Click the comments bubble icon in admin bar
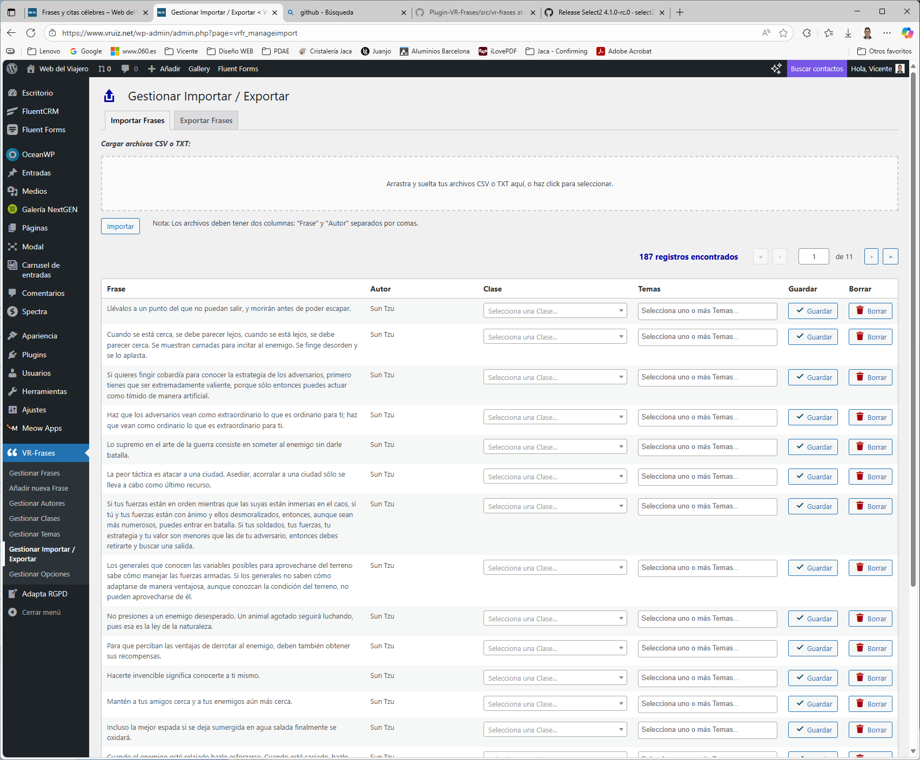The height and width of the screenshot is (760, 920). tap(125, 69)
